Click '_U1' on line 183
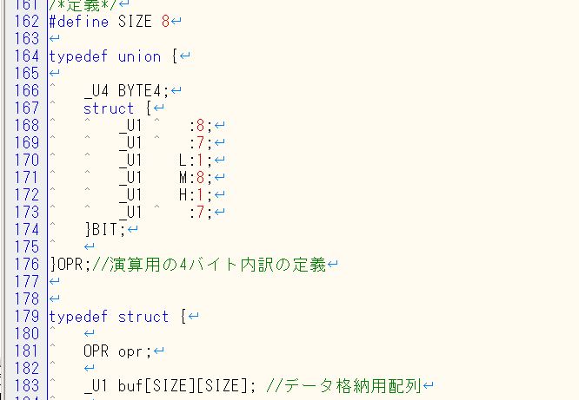The height and width of the screenshot is (400, 579). click(x=96, y=386)
